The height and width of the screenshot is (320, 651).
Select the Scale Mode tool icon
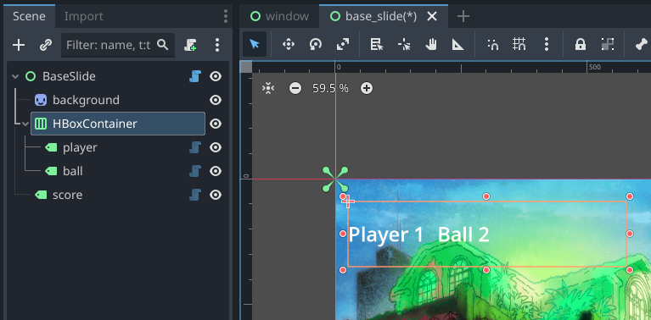[x=343, y=44]
